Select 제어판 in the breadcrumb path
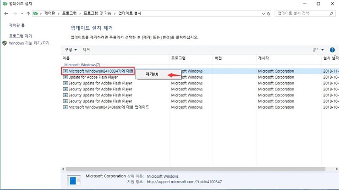The width and height of the screenshot is (339, 190). 50,13
